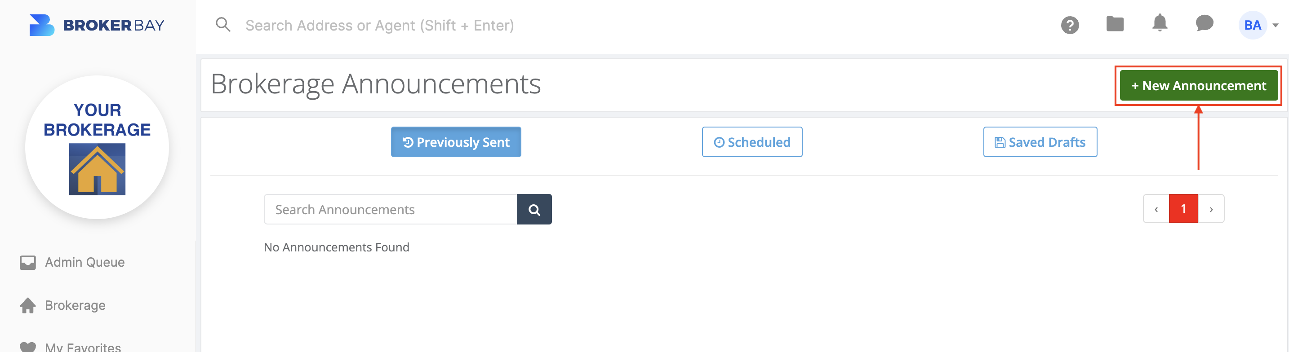The height and width of the screenshot is (352, 1289).
Task: Click the Admin Queue inbox icon
Action: (x=28, y=263)
